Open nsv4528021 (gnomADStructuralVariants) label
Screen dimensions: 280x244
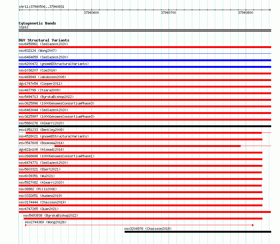54,136
